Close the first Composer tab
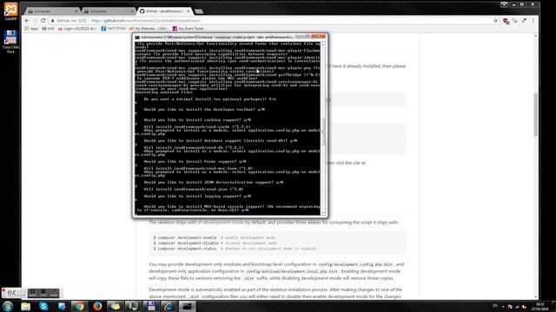This screenshot has height=312, width=556. click(76, 11)
